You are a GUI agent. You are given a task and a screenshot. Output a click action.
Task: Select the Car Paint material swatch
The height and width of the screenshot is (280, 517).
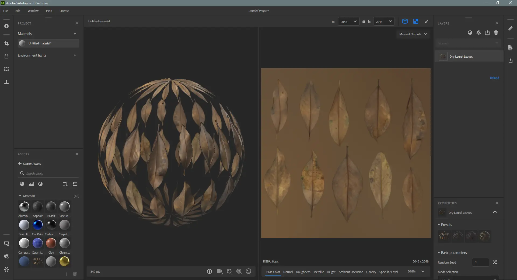point(38,225)
